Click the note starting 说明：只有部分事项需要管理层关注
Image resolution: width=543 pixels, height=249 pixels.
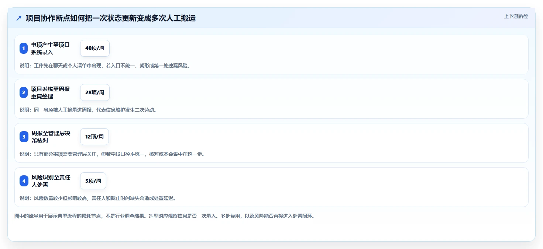coord(112,154)
